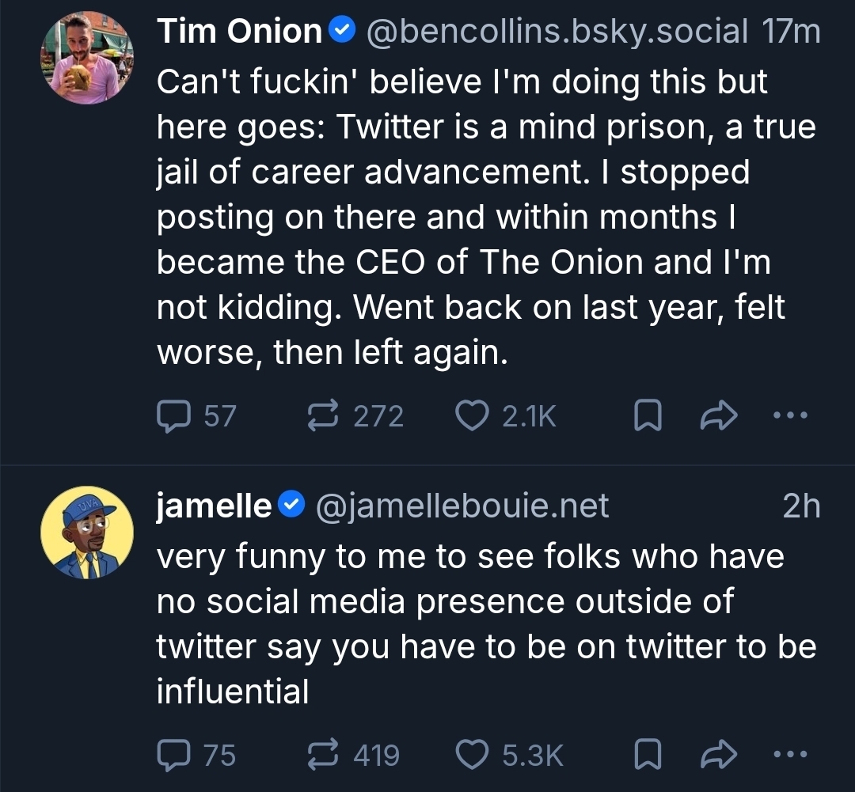Open the Tim Onion display name
The width and height of the screenshot is (855, 792).
[239, 32]
